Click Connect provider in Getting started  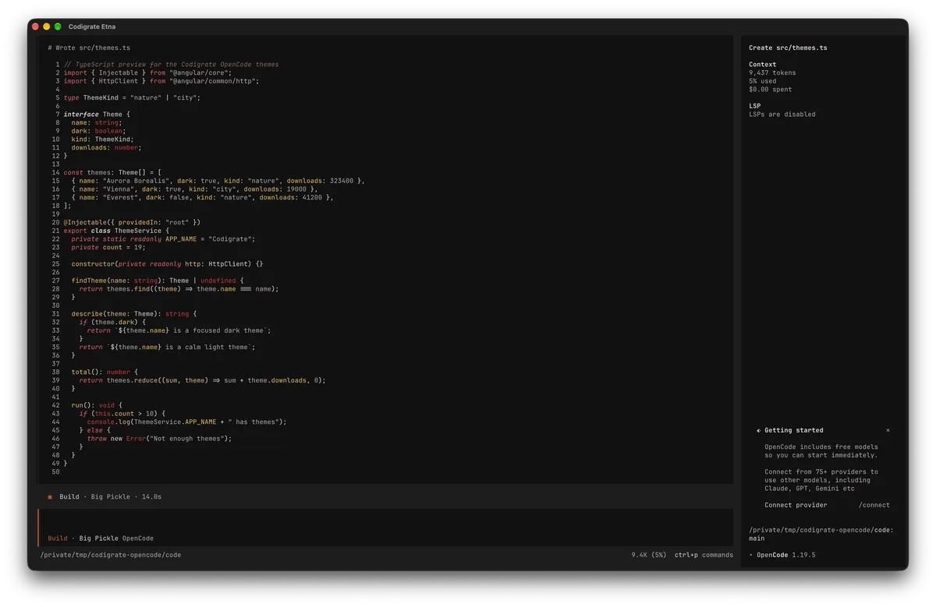coord(796,505)
